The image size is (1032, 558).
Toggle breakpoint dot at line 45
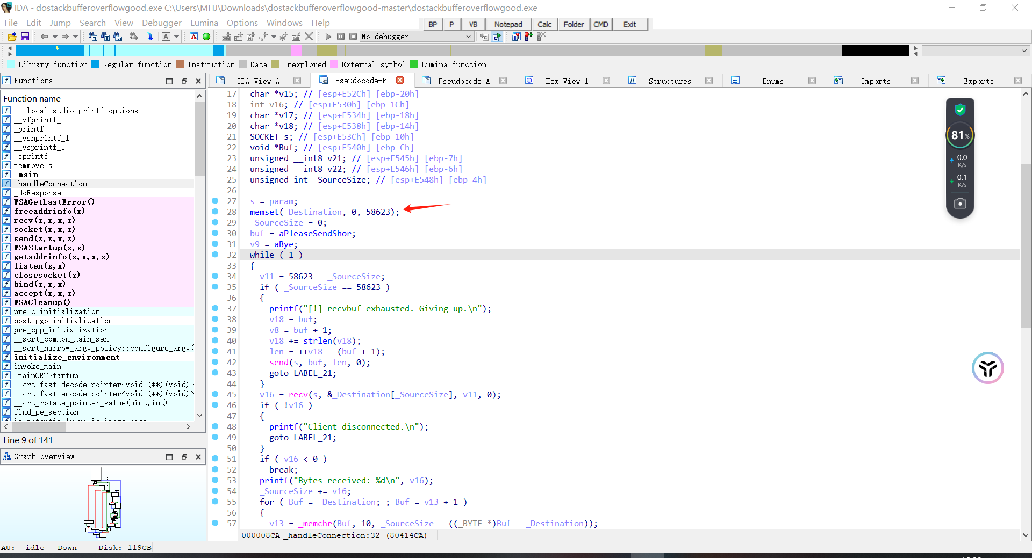pyautogui.click(x=215, y=394)
